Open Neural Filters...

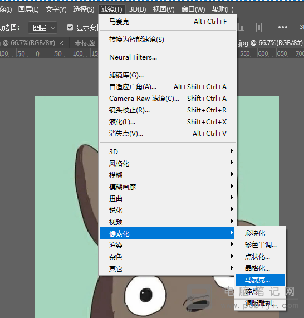point(168,57)
